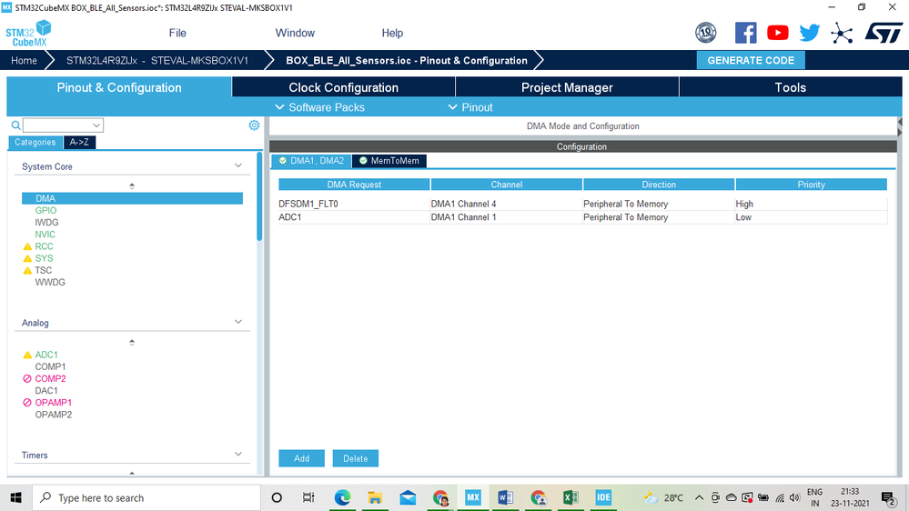Open Task View on the taskbar
The image size is (909, 511).
coord(308,497)
